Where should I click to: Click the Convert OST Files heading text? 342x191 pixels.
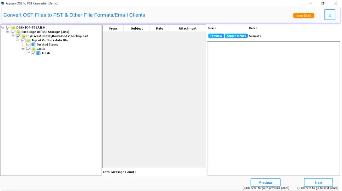tap(74, 15)
